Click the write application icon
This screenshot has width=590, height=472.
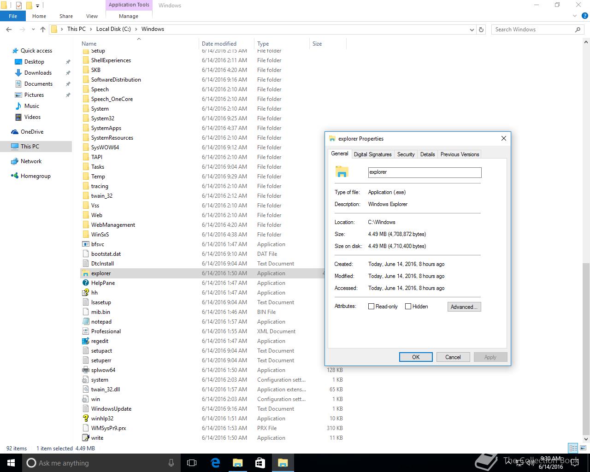(x=85, y=438)
